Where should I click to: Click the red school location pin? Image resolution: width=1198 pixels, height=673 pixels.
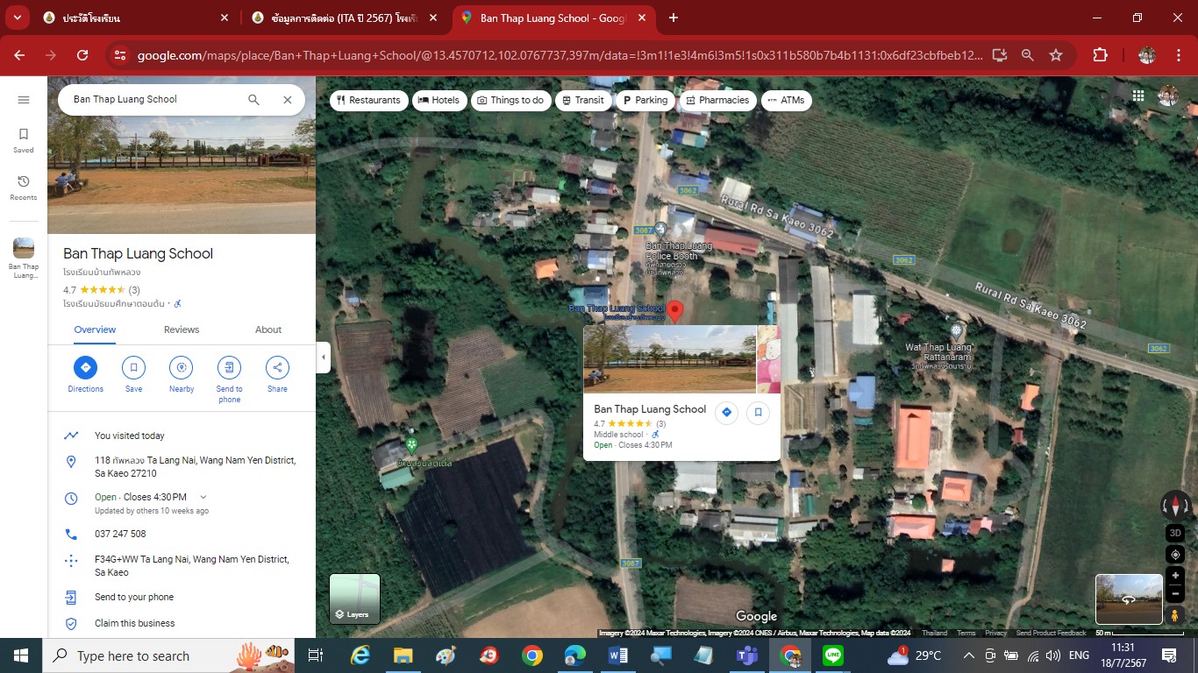tap(674, 311)
